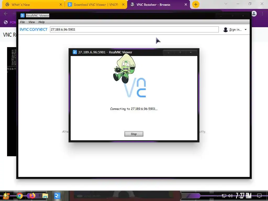Close the Download VNC Viewer tab
Image resolution: width=268 pixels, height=201 pixels.
click(x=123, y=5)
